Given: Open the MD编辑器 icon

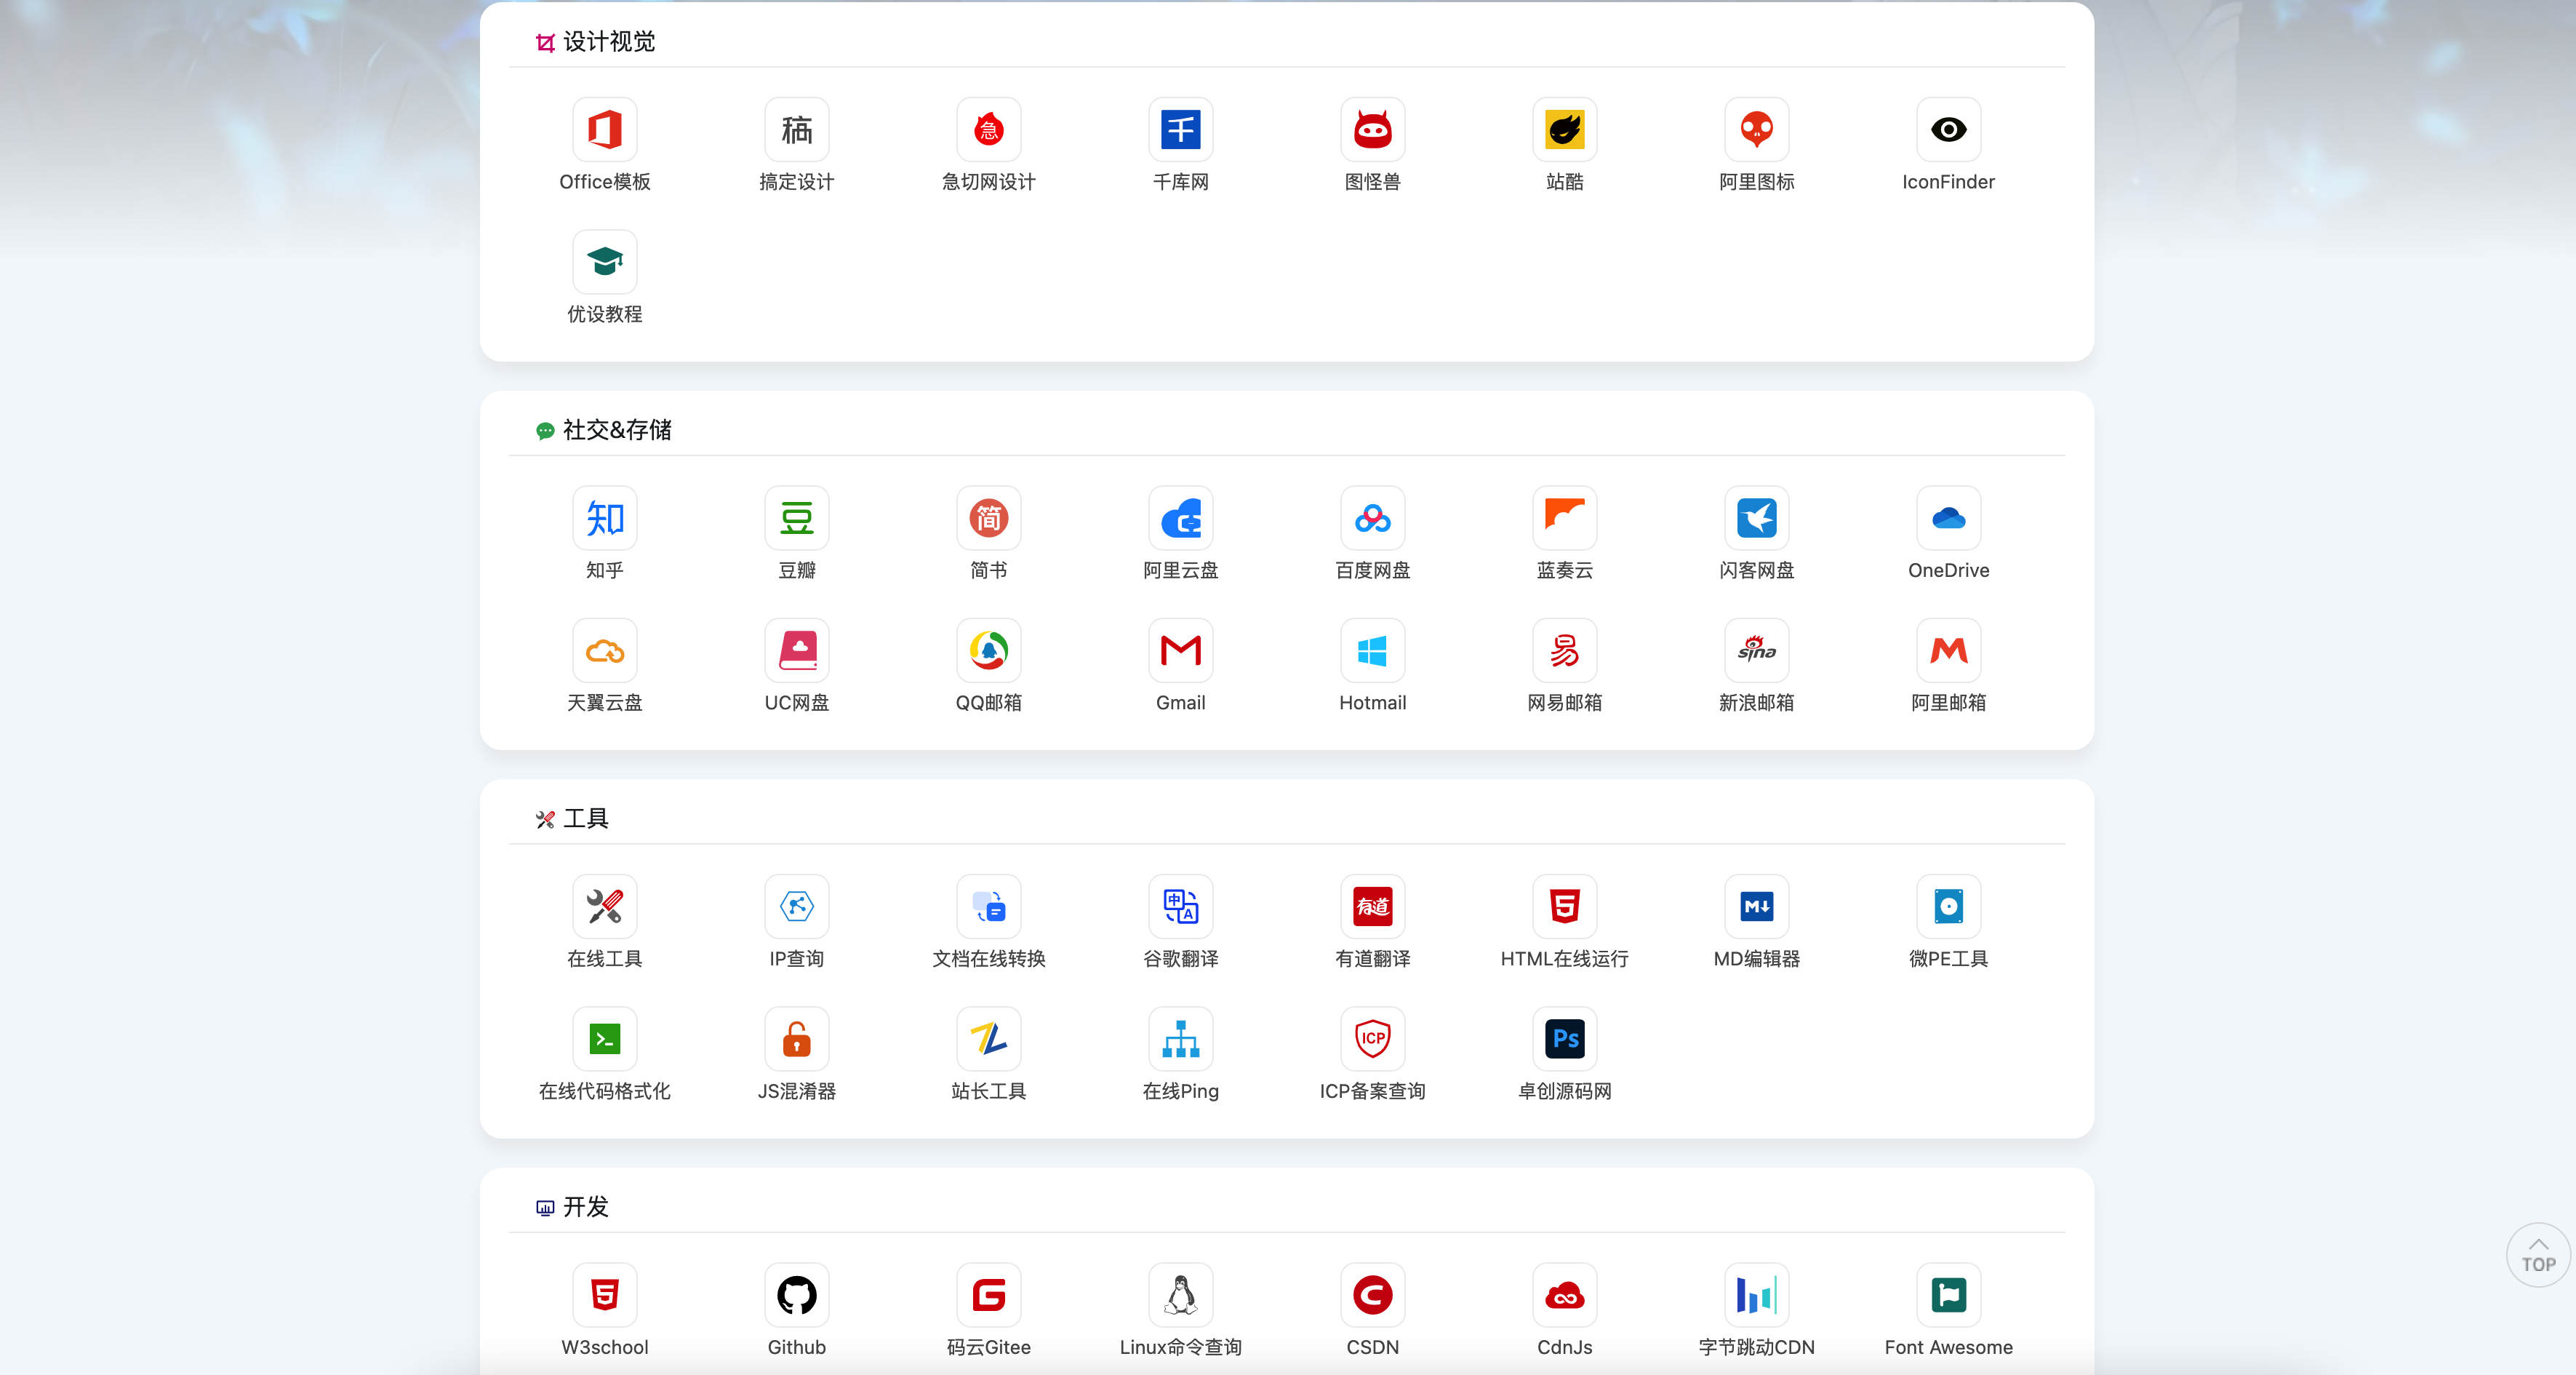Looking at the screenshot, I should click(1756, 906).
